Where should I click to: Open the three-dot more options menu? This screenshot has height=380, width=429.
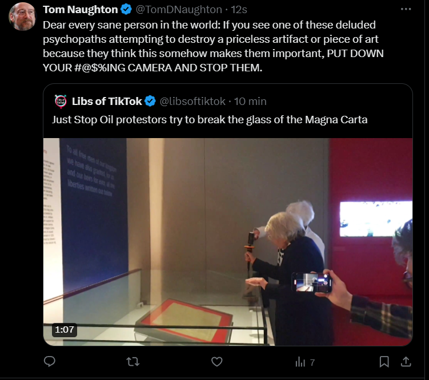point(406,9)
